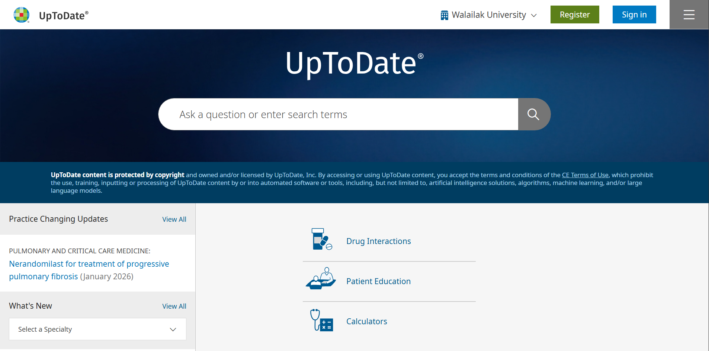Click the Patient Education icon
Screen dimensions: 709x351
321,279
